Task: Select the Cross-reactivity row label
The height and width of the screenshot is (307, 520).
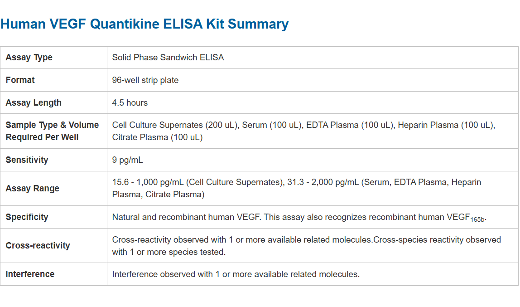Action: [x=38, y=246]
